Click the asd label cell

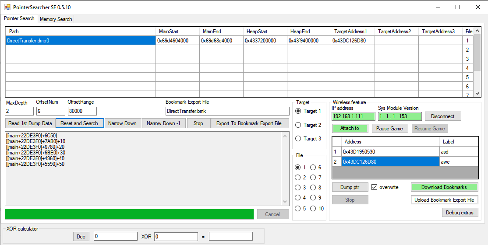click(459, 152)
